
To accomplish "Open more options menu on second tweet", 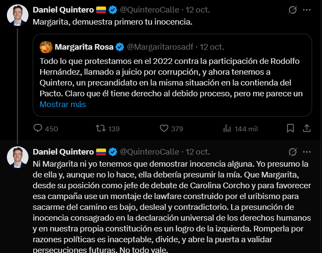I will [307, 152].
